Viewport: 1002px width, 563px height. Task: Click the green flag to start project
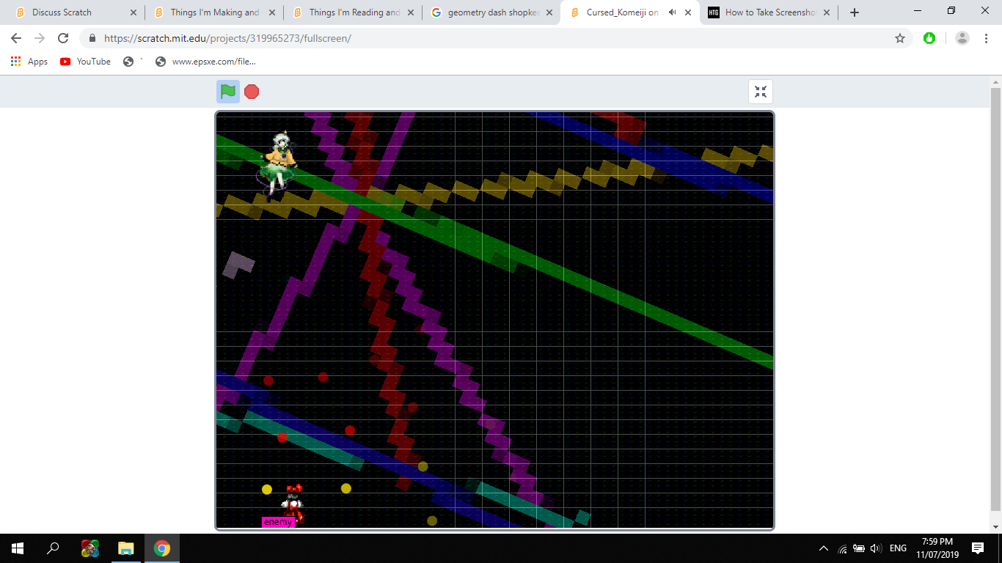[228, 92]
